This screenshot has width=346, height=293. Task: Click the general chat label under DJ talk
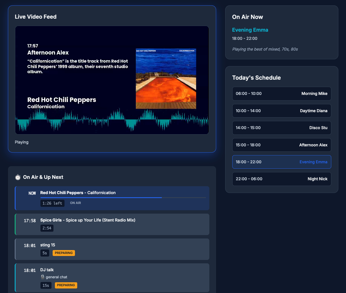(56, 277)
